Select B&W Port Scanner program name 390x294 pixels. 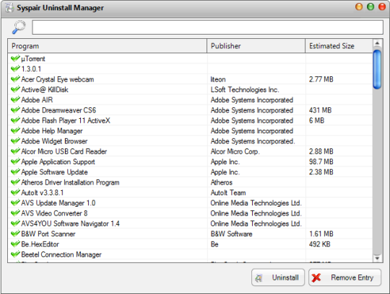pyautogui.click(x=48, y=233)
